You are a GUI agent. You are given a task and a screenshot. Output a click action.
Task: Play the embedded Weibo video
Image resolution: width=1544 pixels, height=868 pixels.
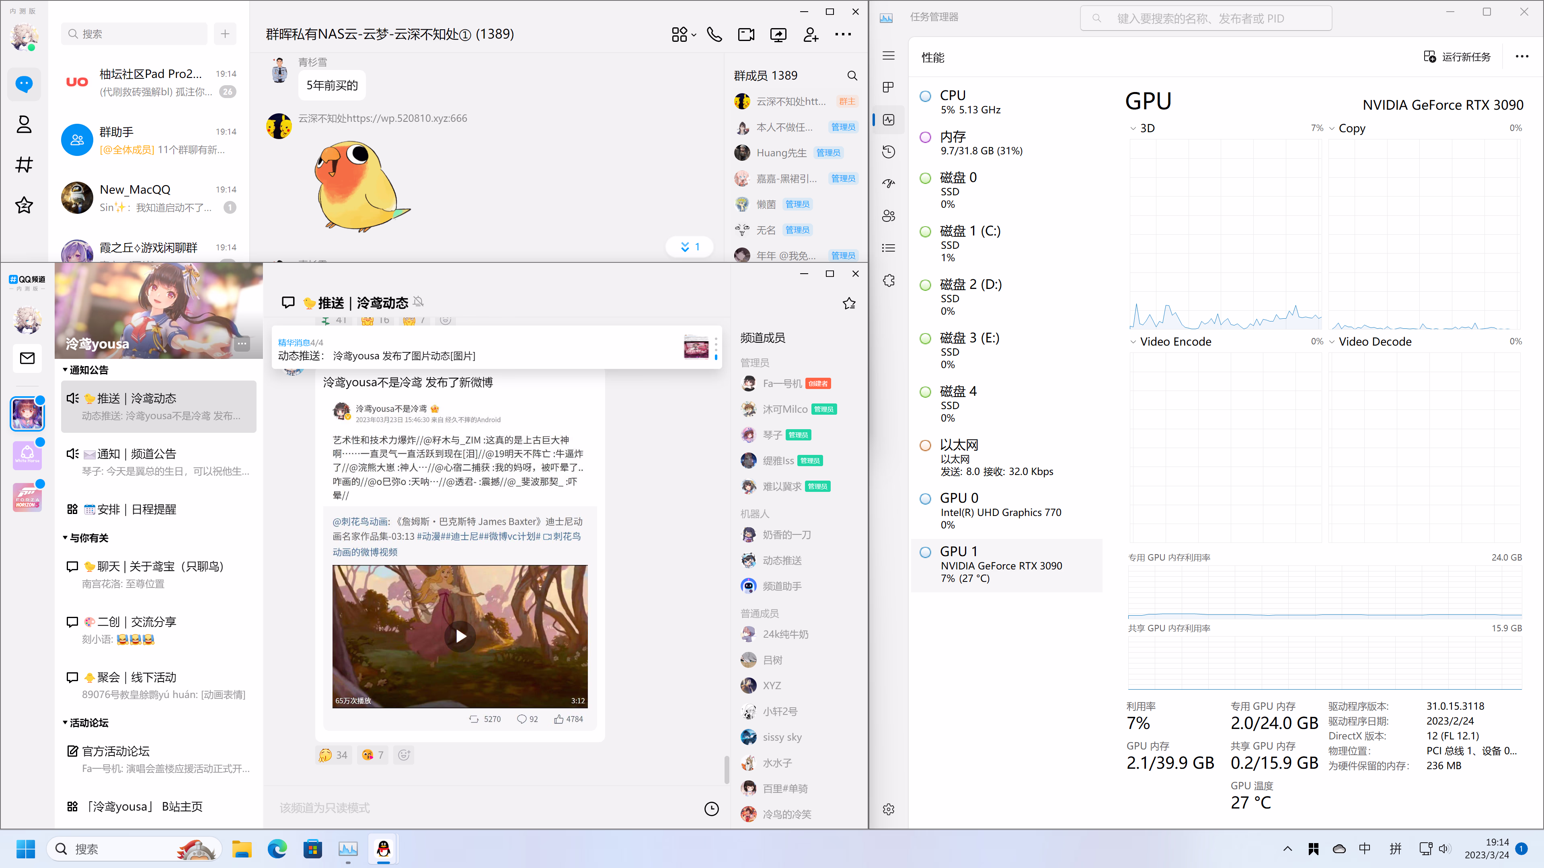click(x=460, y=636)
